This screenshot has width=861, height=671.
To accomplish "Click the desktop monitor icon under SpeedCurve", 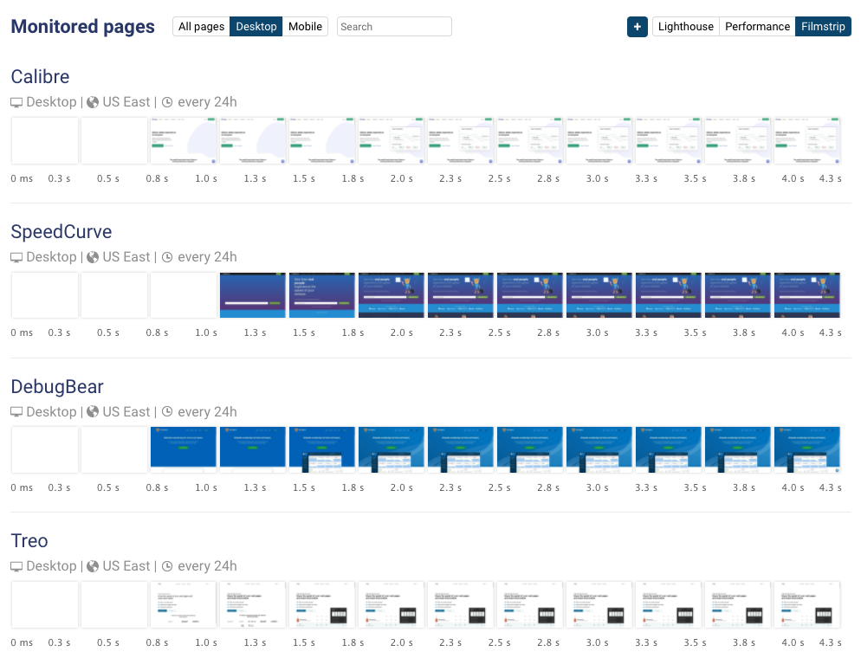I will [x=16, y=257].
